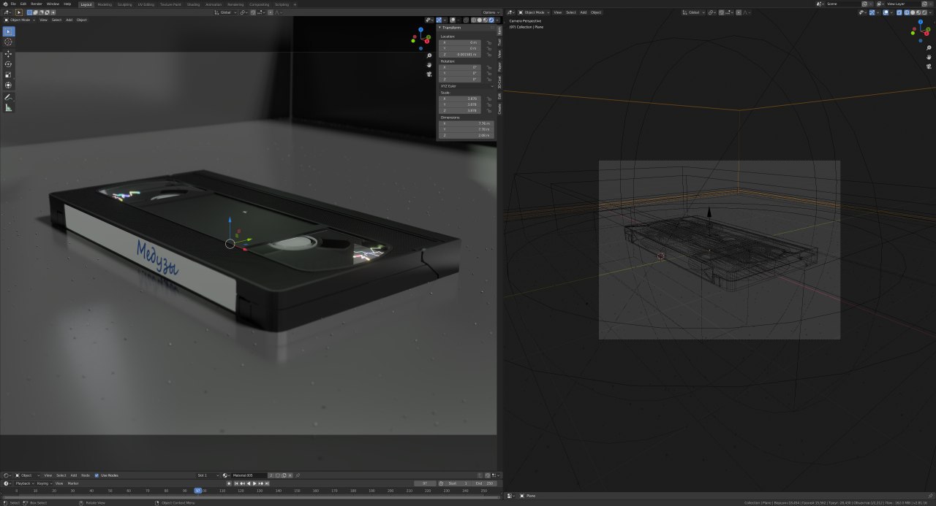Choose the Move tool
Viewport: 936px width, 506px height.
tap(9, 54)
